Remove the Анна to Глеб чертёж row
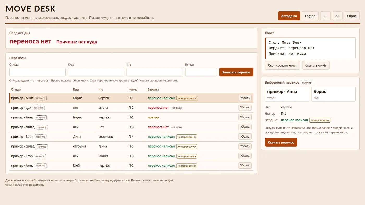This screenshot has width=365, height=205. (x=245, y=165)
